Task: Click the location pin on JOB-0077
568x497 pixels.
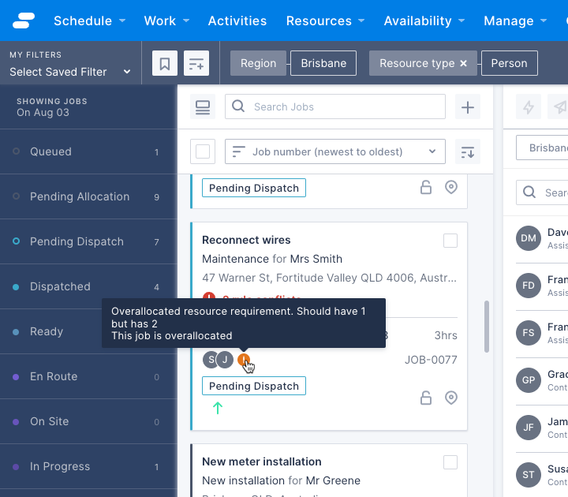Action: coord(451,398)
